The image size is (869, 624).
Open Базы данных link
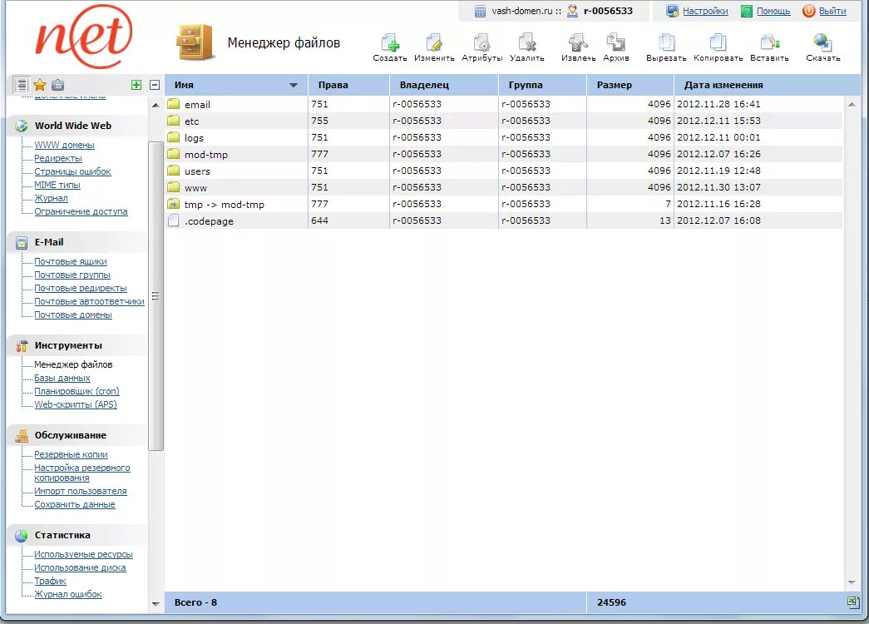tap(62, 378)
